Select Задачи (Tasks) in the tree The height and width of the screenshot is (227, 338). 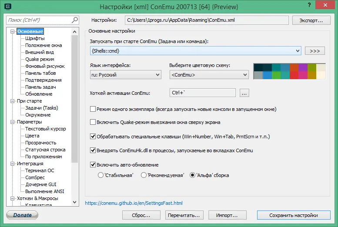tap(42, 108)
